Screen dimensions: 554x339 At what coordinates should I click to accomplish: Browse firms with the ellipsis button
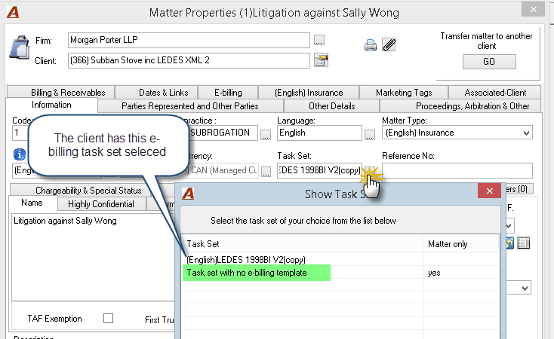319,40
